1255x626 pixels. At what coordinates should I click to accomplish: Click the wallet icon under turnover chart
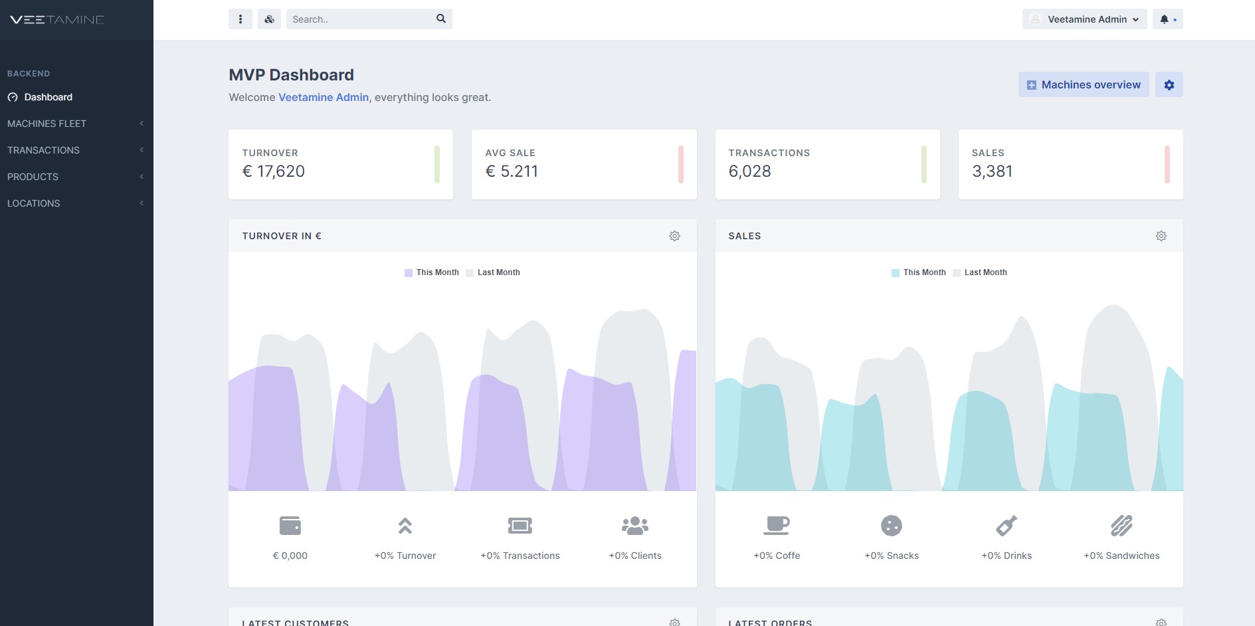click(290, 526)
